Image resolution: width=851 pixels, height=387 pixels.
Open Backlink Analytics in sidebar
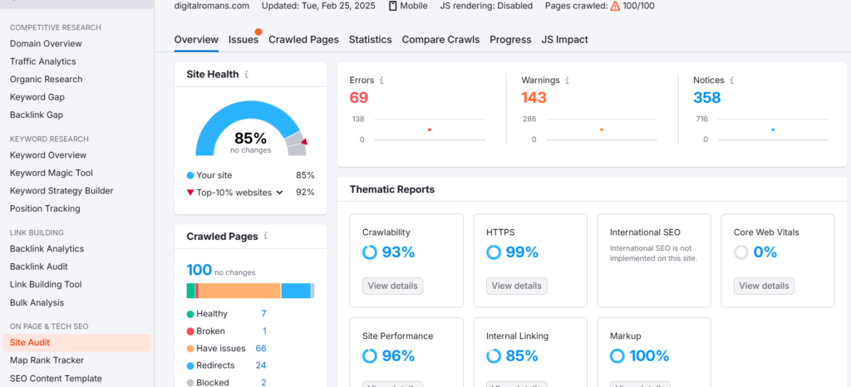(47, 249)
